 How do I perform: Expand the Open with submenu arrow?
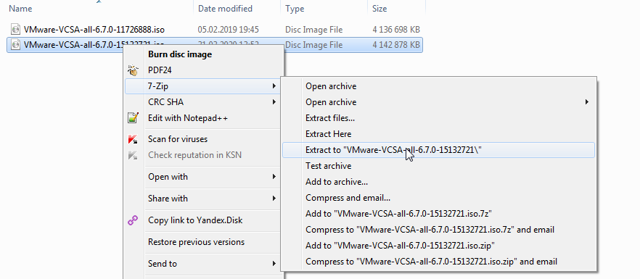coord(275,177)
